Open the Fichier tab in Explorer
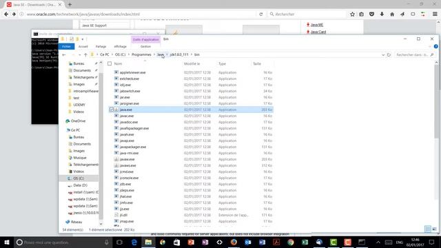Image resolution: width=441 pixels, height=248 pixels. coord(67,46)
